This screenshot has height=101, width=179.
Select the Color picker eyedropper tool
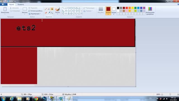tap(49, 13)
